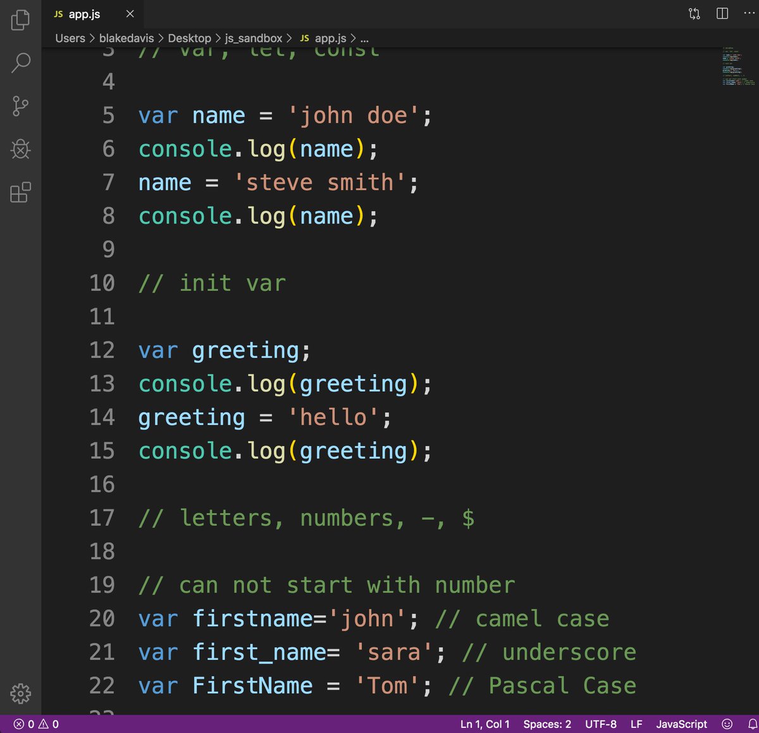Click the '// camel case' comment
The image size is (759, 733).
tap(522, 619)
